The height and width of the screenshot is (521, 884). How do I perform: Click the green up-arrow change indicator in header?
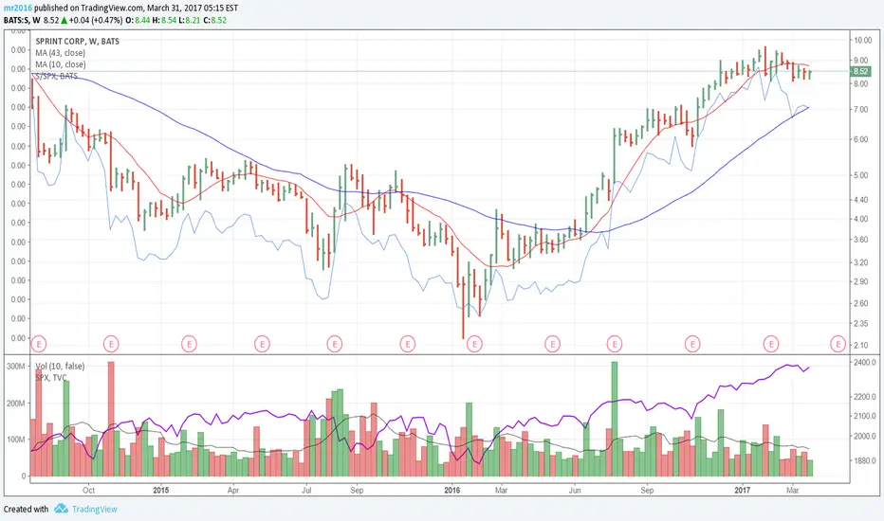pyautogui.click(x=64, y=20)
